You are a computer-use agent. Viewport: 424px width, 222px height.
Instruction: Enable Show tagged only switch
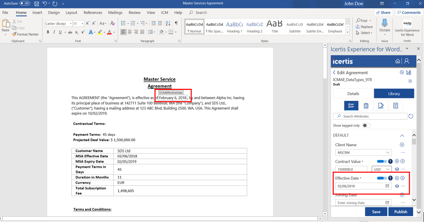click(366, 126)
